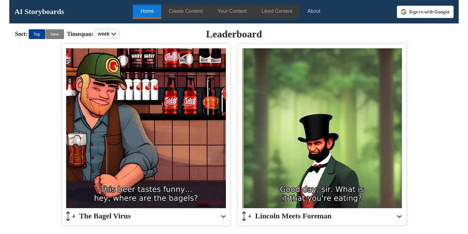Click the Lincoln in forest storyboard image

[322, 128]
